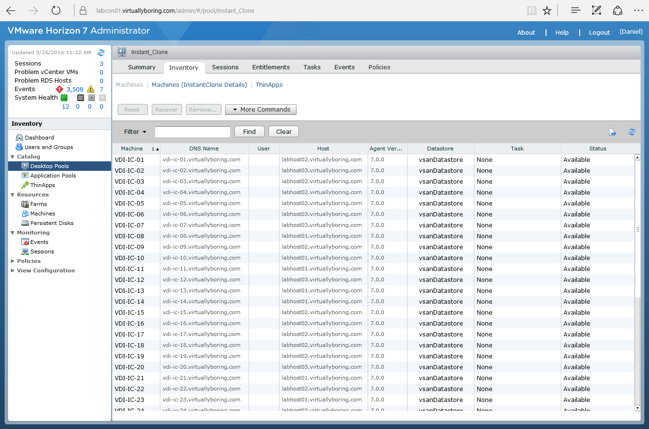Click inside the filter text field
Image resolution: width=649 pixels, height=429 pixels.
pyautogui.click(x=192, y=131)
